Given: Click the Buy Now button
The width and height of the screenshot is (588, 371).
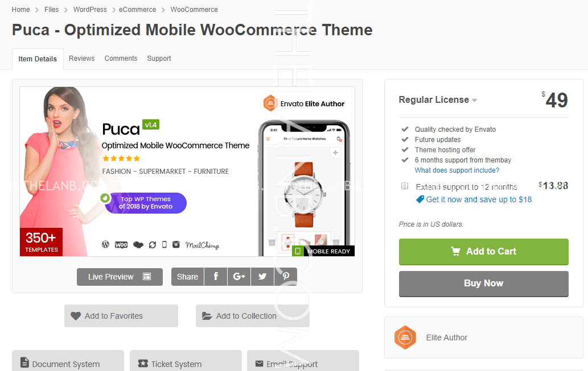Looking at the screenshot, I should click(x=483, y=284).
